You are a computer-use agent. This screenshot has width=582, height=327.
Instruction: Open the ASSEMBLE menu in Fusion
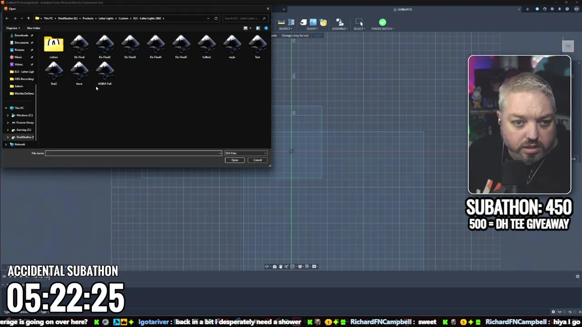click(x=340, y=29)
